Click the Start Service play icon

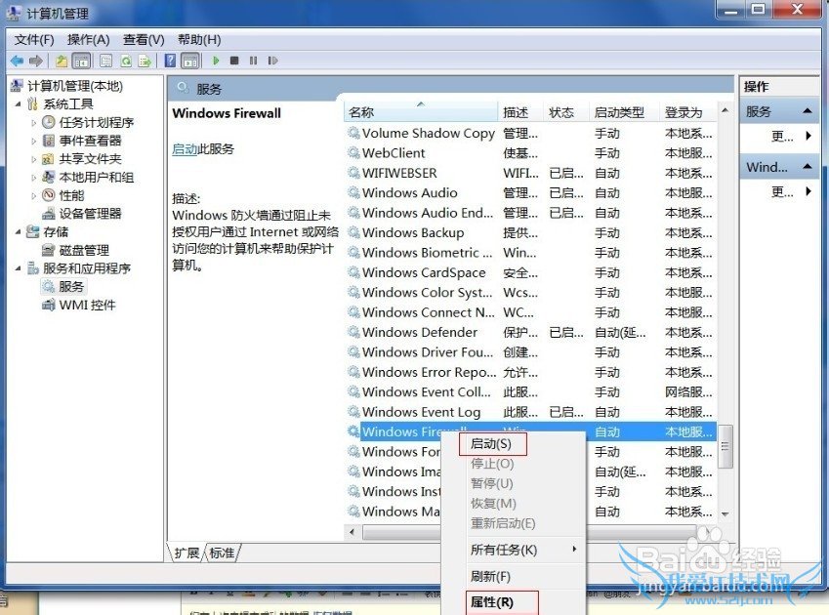point(216,61)
